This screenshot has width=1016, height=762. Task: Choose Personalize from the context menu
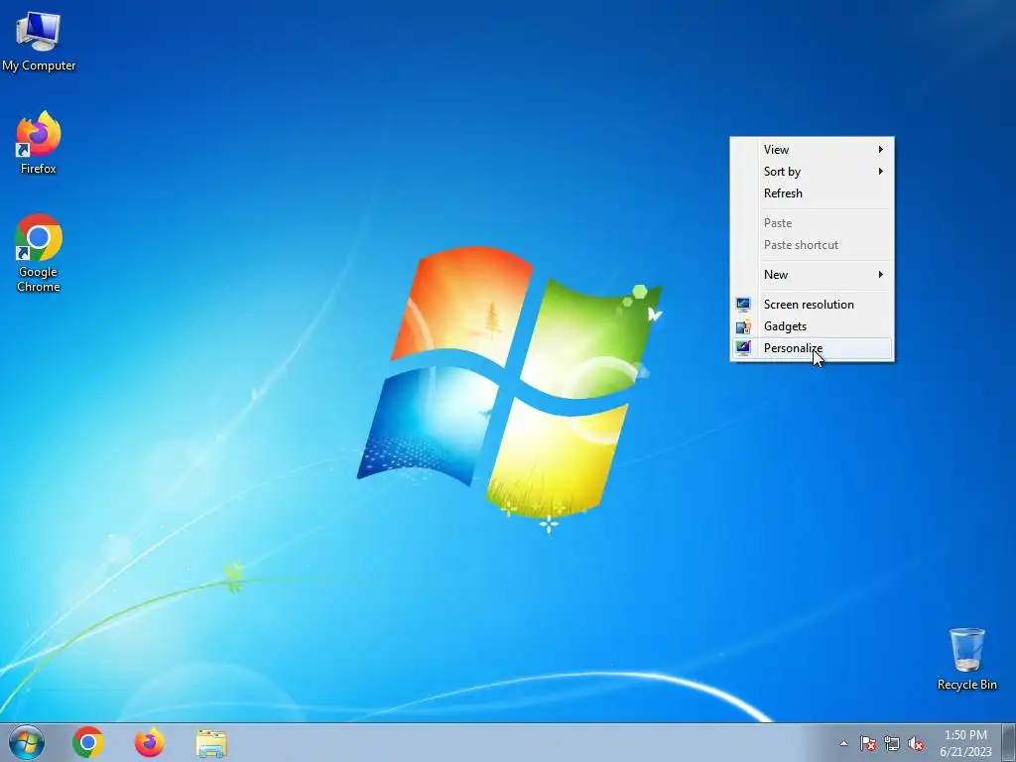[812, 348]
